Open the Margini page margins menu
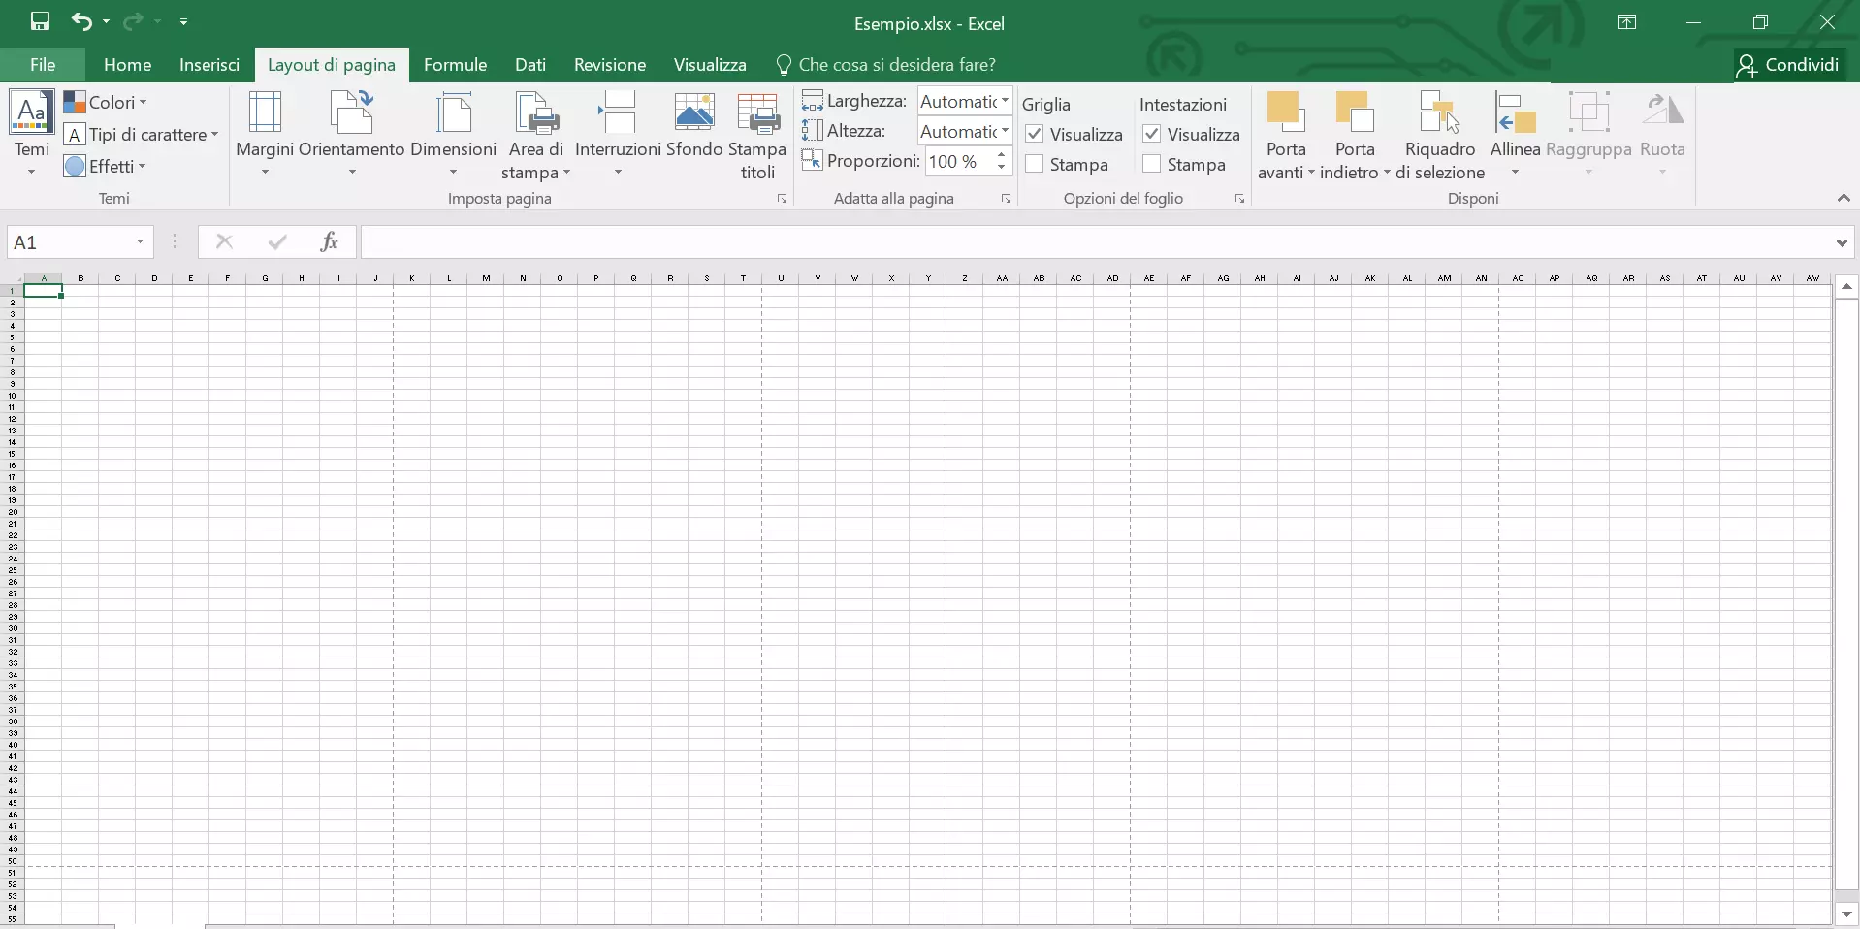Image resolution: width=1860 pixels, height=929 pixels. click(x=265, y=134)
